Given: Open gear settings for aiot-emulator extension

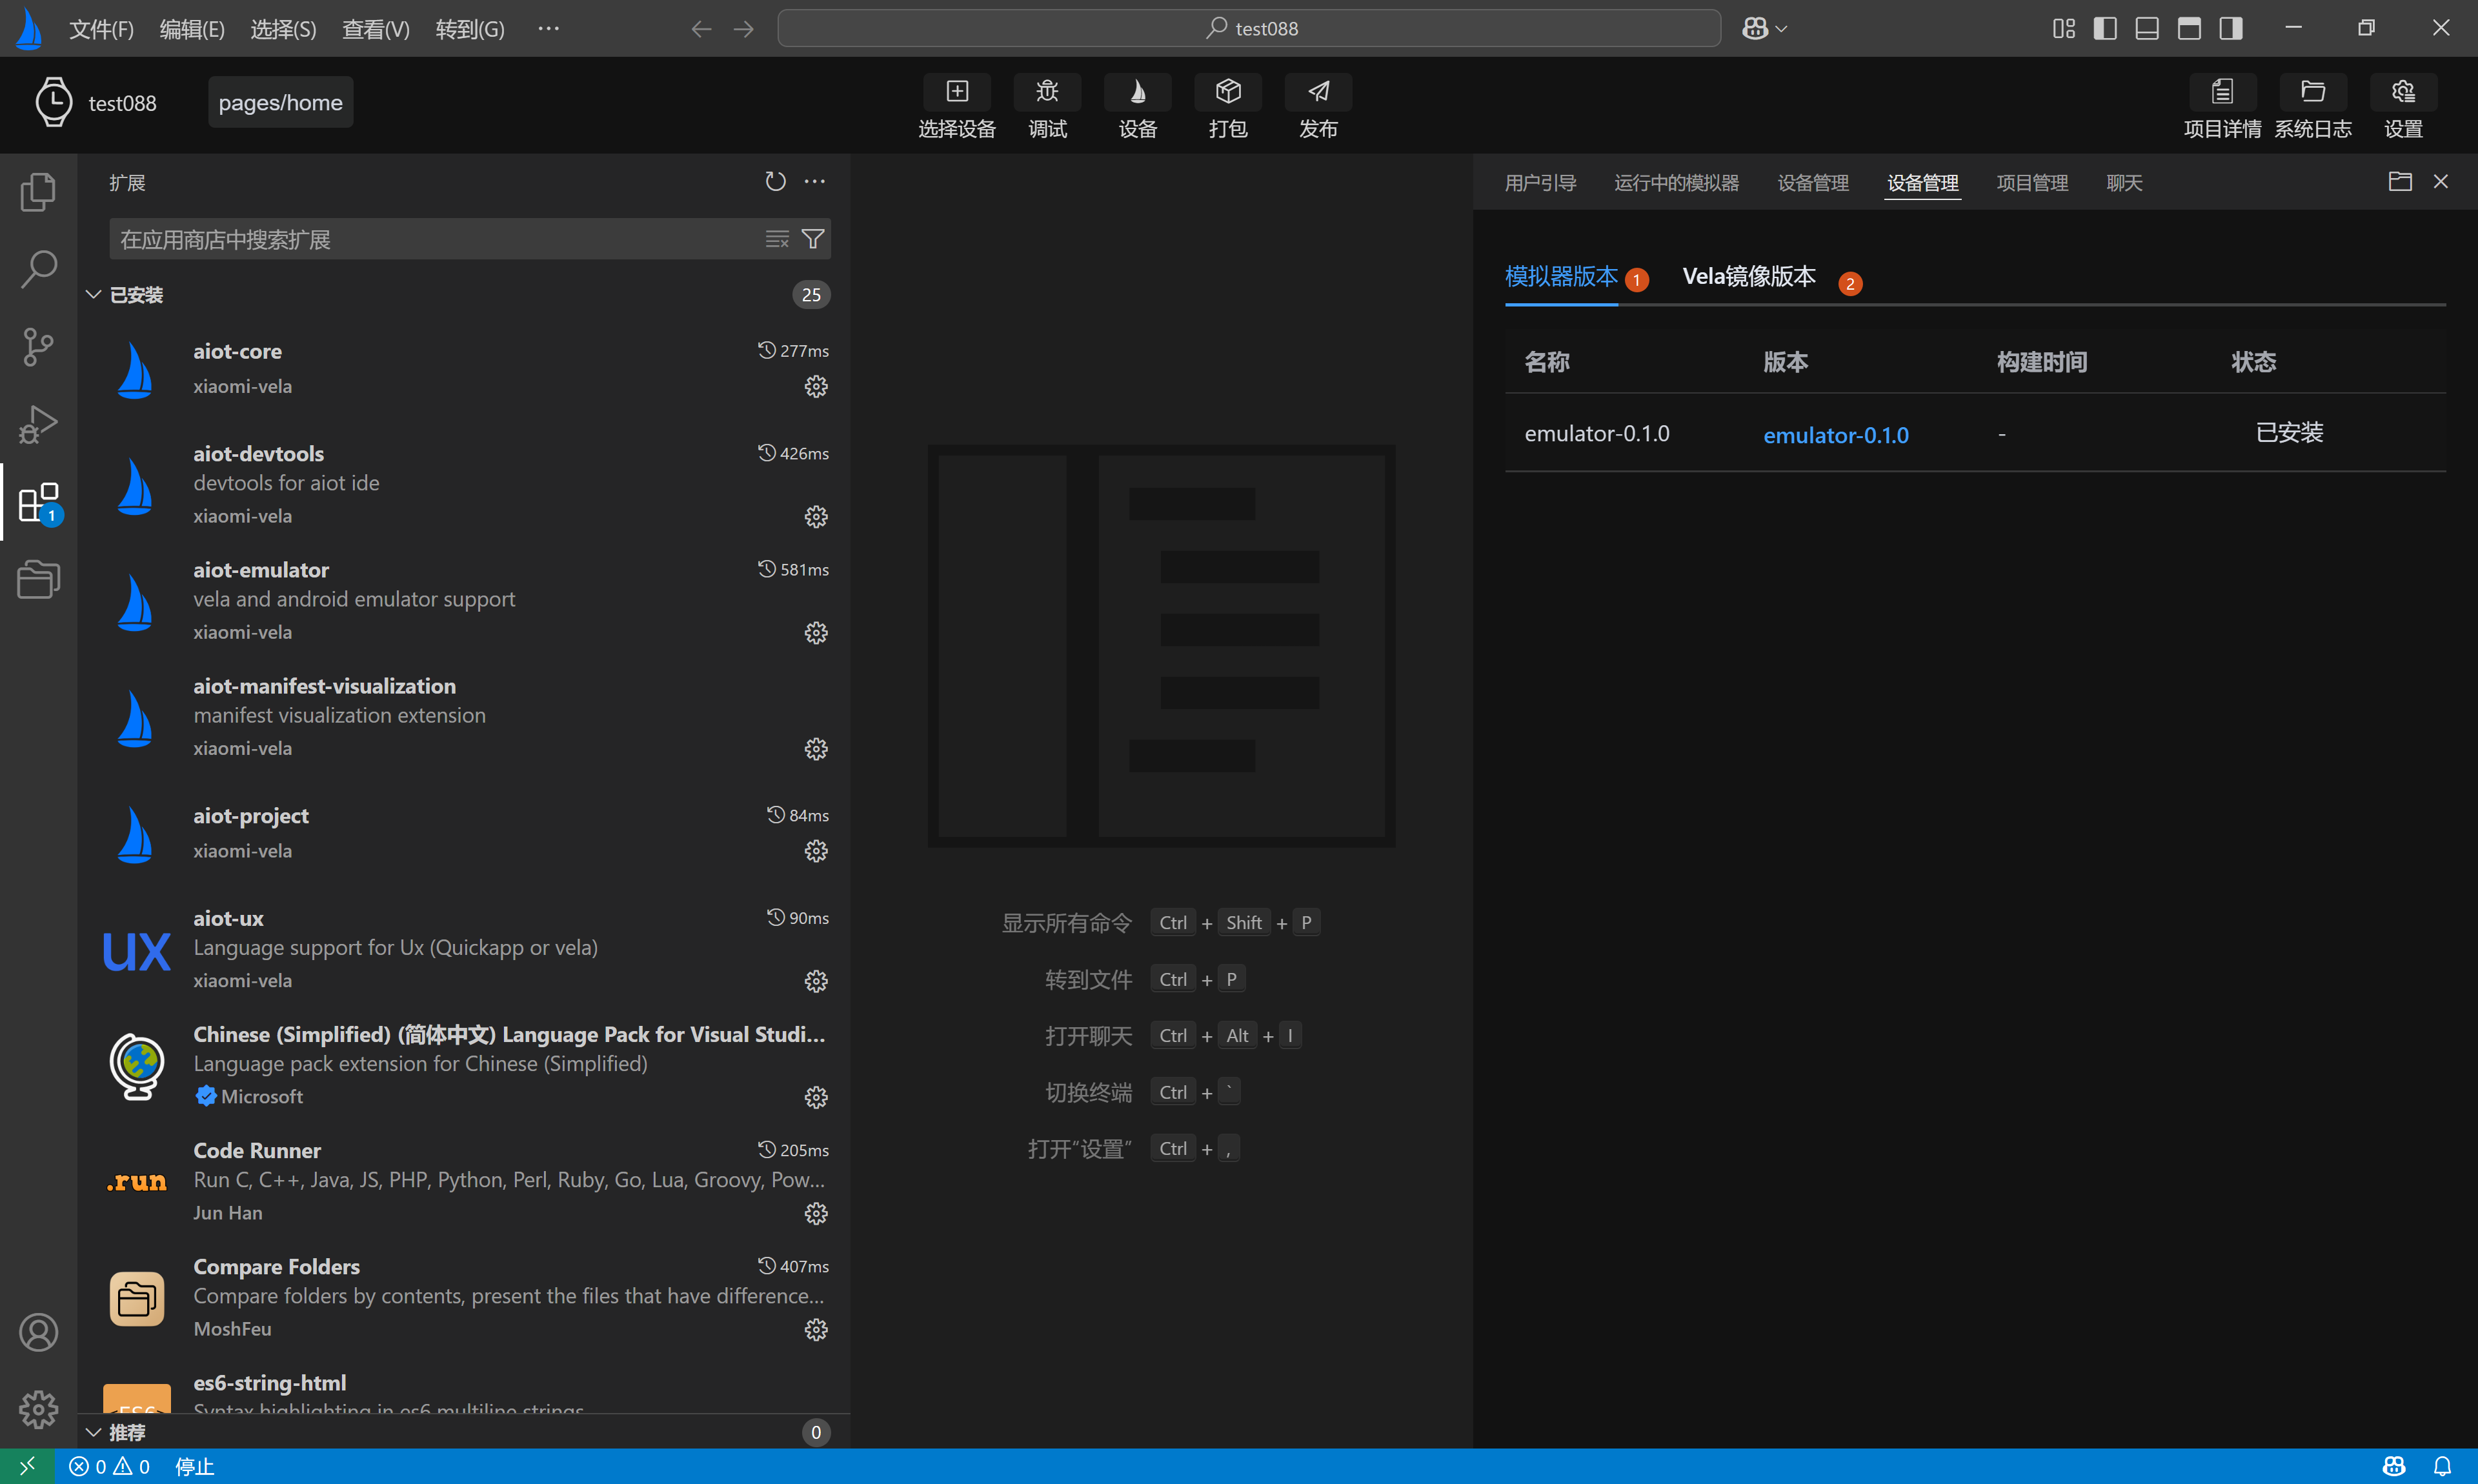Looking at the screenshot, I should pos(816,633).
